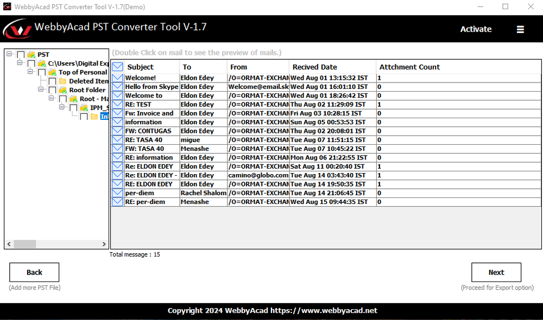Click the Inbox folder icon
This screenshot has height=320, width=543.
click(x=94, y=116)
